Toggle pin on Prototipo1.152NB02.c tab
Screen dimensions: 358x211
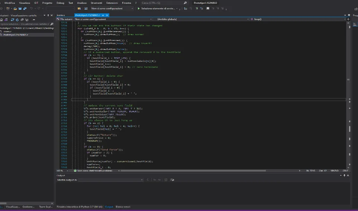pyautogui.click(x=103, y=15)
